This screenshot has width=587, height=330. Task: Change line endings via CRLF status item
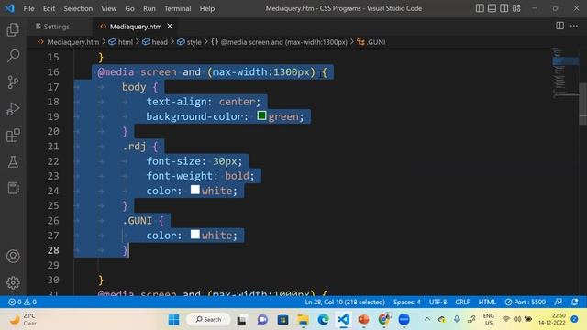point(462,302)
